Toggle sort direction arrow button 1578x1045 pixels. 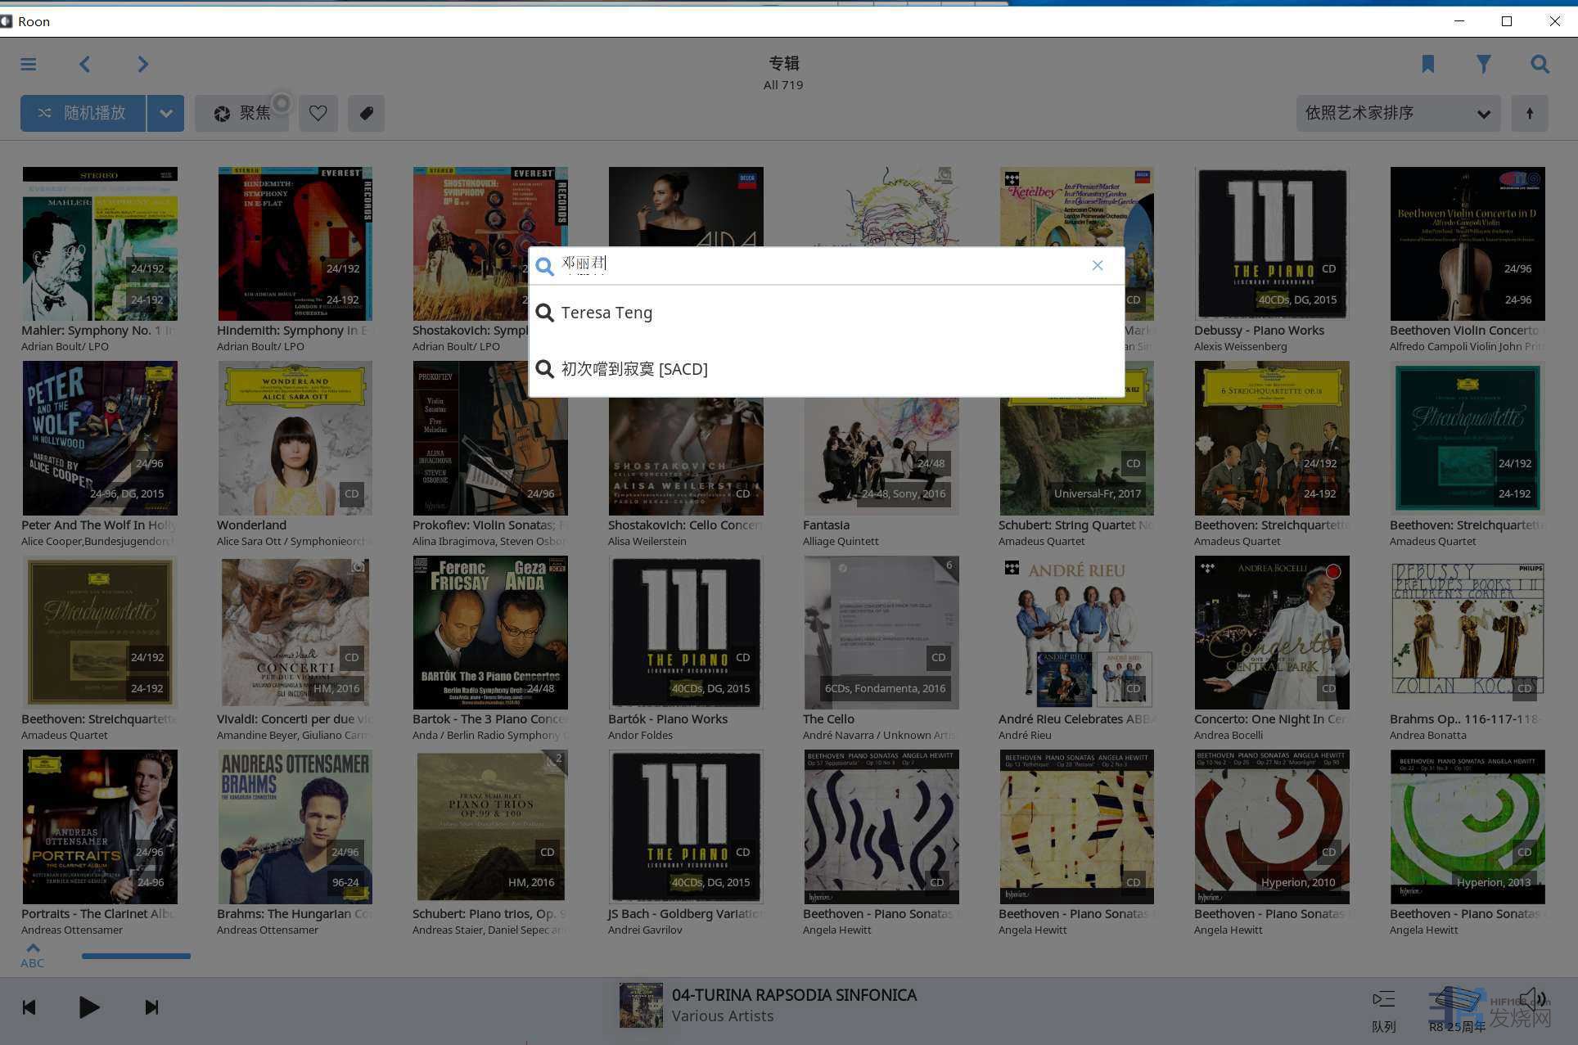(x=1529, y=113)
